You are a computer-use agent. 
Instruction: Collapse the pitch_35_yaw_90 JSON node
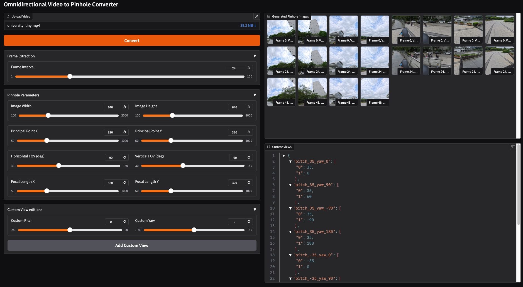(x=290, y=185)
